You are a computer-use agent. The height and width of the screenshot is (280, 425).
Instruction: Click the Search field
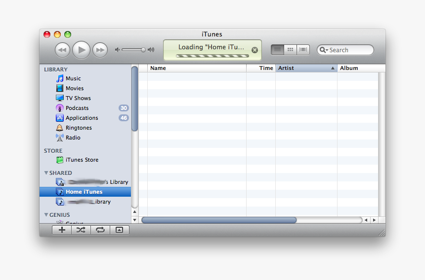345,50
